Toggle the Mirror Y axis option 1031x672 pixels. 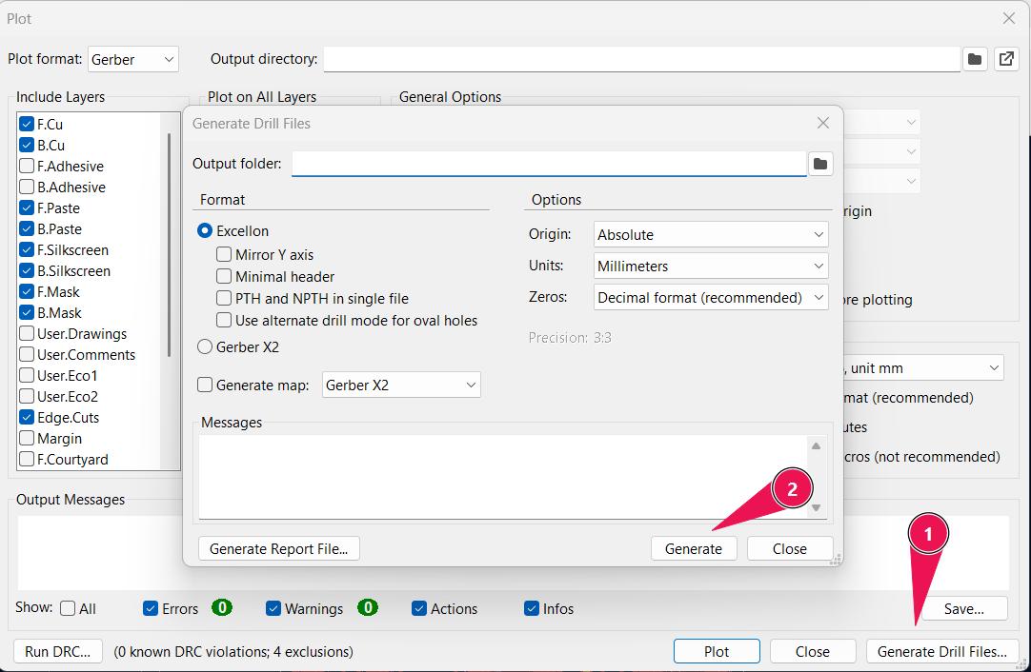coord(225,254)
